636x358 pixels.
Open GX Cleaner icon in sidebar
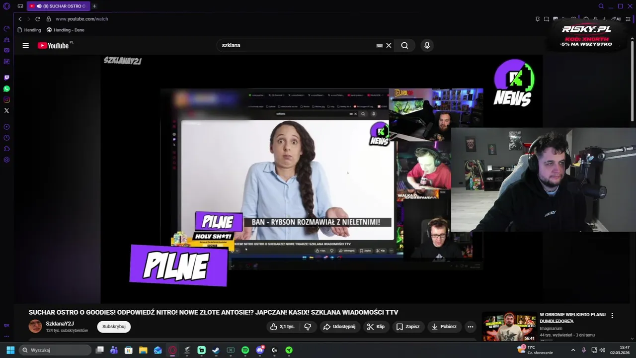[6, 39]
